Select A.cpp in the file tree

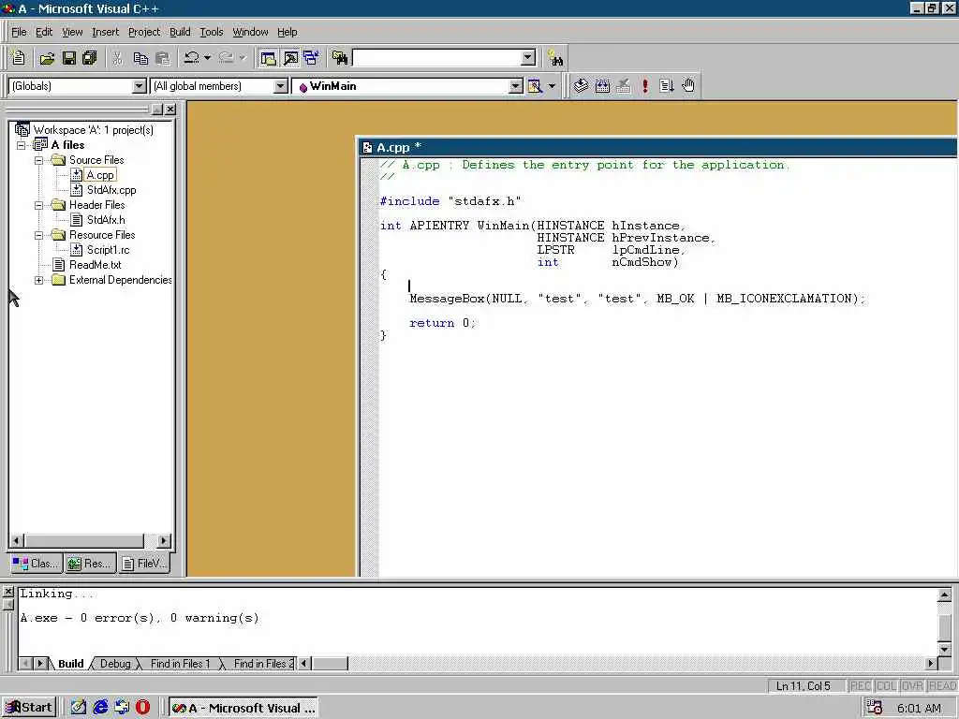click(x=99, y=175)
